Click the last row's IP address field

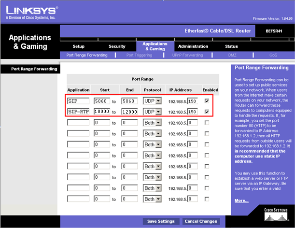click(193, 199)
